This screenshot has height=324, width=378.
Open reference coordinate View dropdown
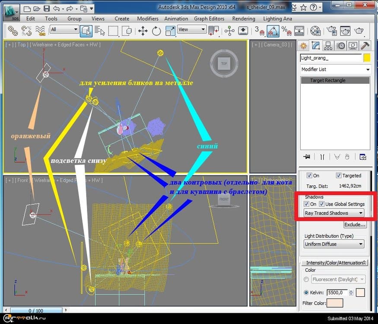192,30
